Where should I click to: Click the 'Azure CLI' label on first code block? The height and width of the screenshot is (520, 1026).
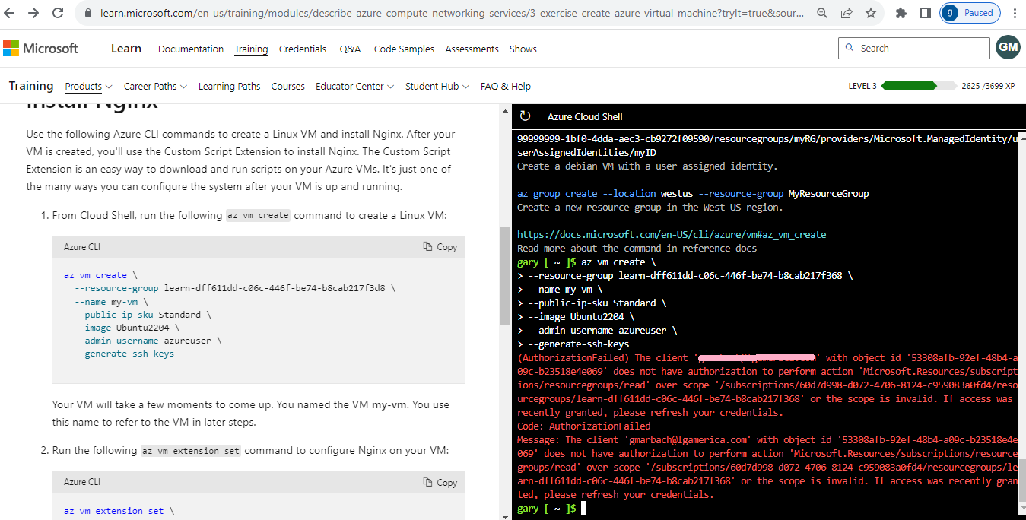(x=82, y=247)
